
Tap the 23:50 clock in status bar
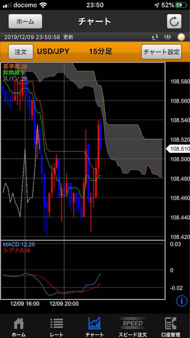95,5
